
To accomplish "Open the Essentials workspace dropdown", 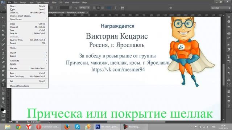I will click(221, 8).
